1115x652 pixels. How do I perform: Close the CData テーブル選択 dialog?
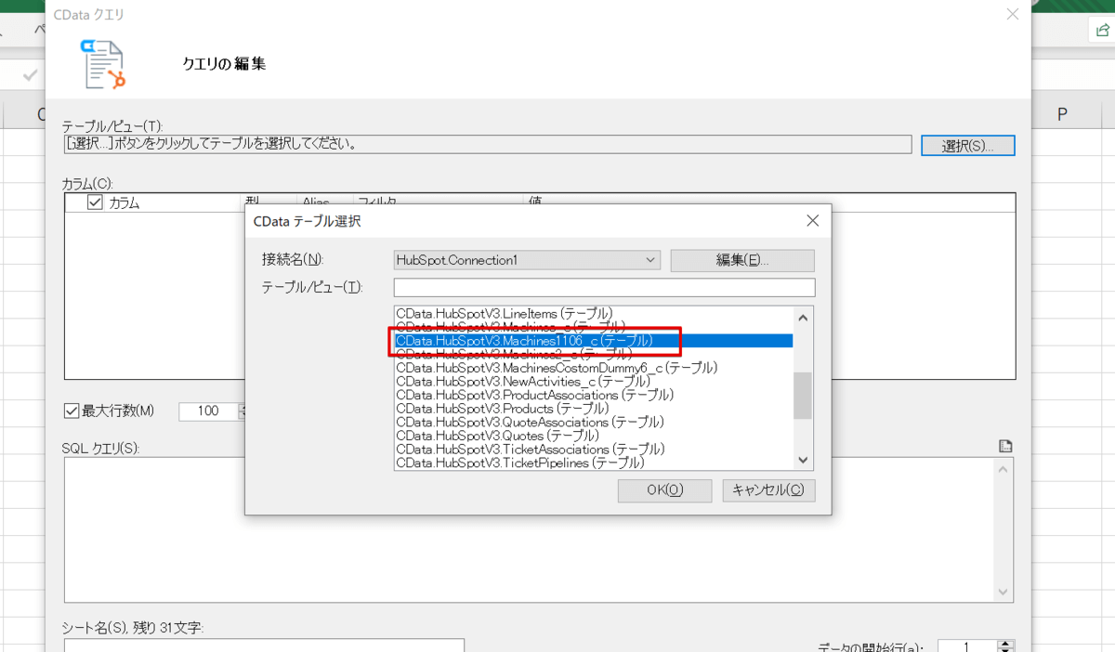tap(812, 221)
